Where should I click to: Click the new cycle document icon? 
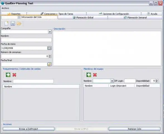(6, 23)
